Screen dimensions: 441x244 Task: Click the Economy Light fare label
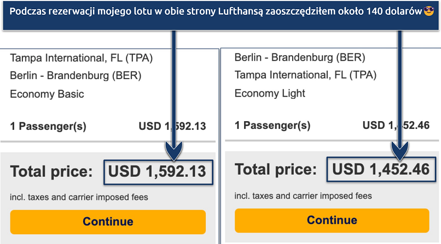pyautogui.click(x=270, y=93)
